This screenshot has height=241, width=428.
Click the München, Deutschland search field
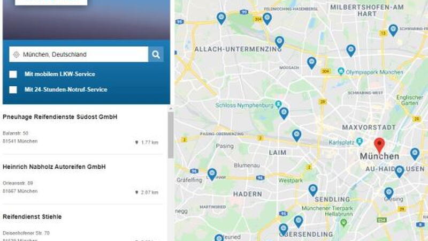click(79, 55)
